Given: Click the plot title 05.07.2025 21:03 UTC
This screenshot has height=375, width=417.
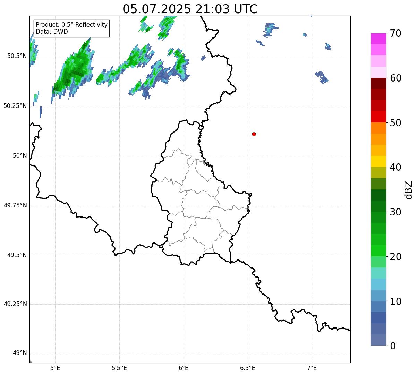Looking at the screenshot, I should click(x=190, y=9).
